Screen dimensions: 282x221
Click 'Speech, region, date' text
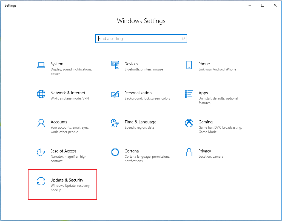pyautogui.click(x=139, y=127)
